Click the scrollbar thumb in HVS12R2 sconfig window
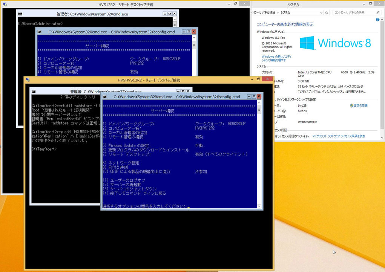Image resolution: width=385 pixels, height=272 pixels. (194, 45)
